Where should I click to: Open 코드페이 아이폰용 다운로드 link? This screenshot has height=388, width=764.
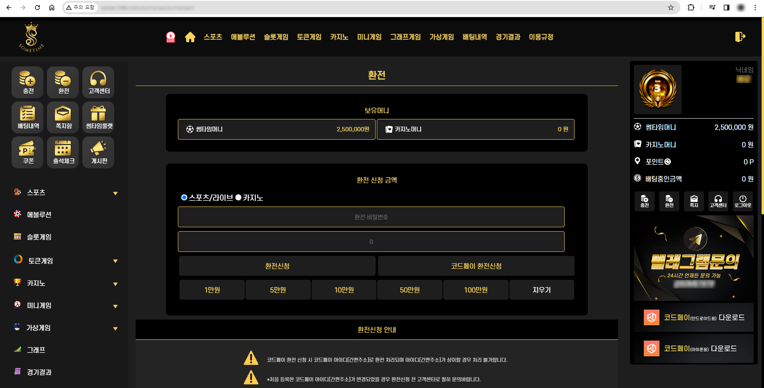click(694, 349)
